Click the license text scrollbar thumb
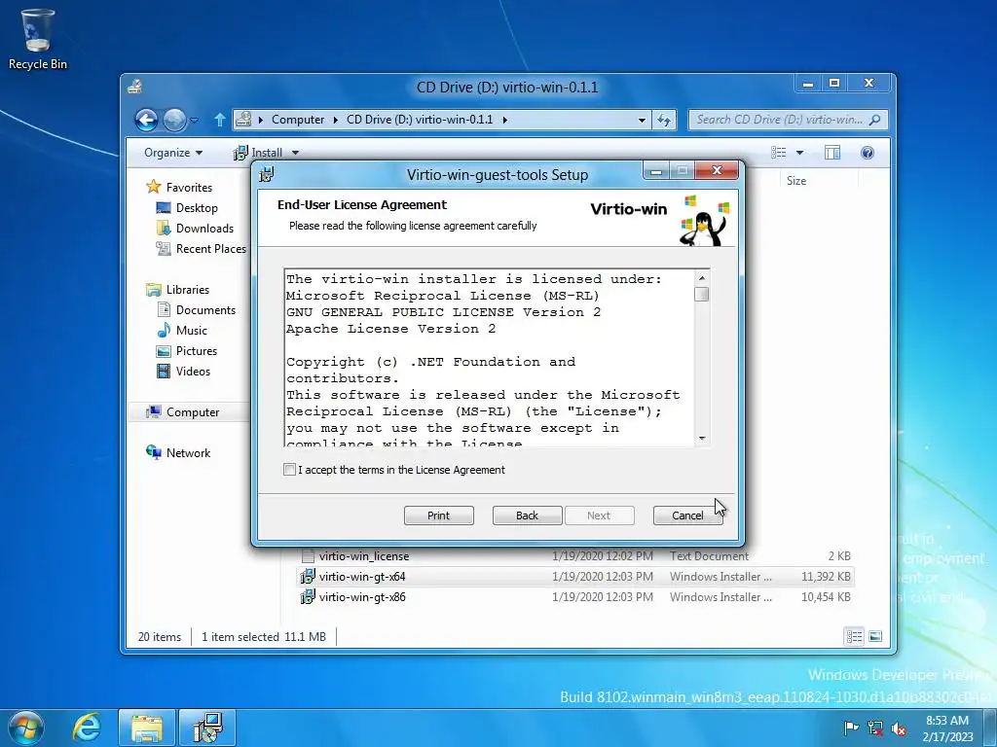The image size is (997, 747). [x=702, y=294]
